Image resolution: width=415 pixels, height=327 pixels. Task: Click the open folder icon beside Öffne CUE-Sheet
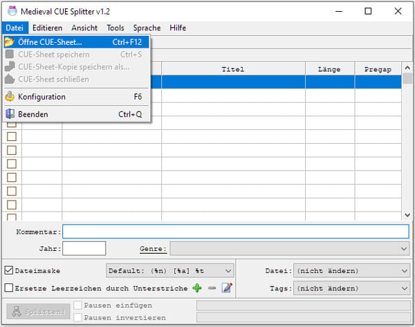(10, 42)
